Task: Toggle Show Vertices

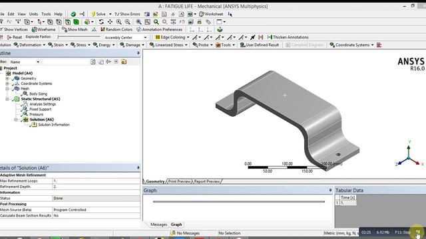Action: pyautogui.click(x=14, y=29)
